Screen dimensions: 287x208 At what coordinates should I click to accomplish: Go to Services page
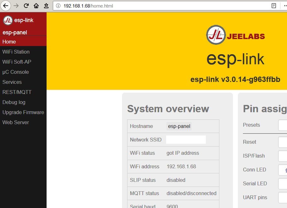click(23, 82)
